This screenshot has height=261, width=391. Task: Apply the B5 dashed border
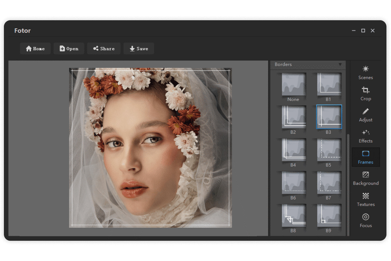(x=329, y=153)
